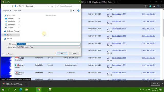
Task: Open SHA-1 and SHA-512 for Italian row
Action: pyautogui.click(x=149, y=65)
